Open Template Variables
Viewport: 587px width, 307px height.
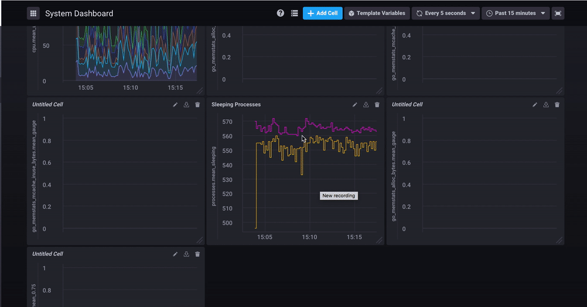[377, 13]
